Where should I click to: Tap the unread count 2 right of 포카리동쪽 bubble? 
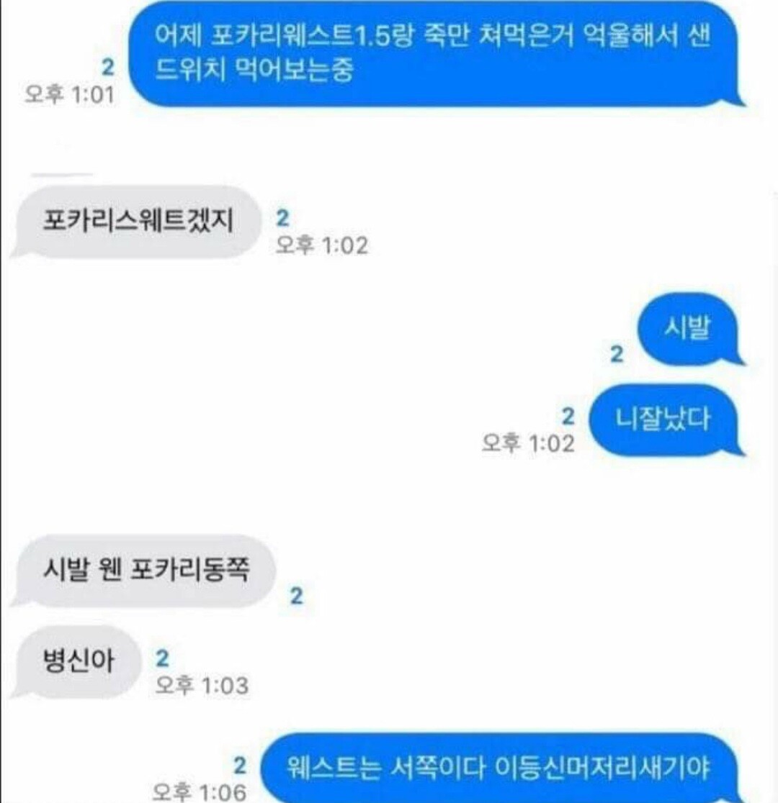[x=296, y=596]
